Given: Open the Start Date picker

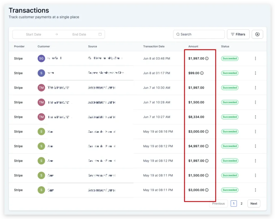Looking at the screenshot, I should click(x=34, y=34).
